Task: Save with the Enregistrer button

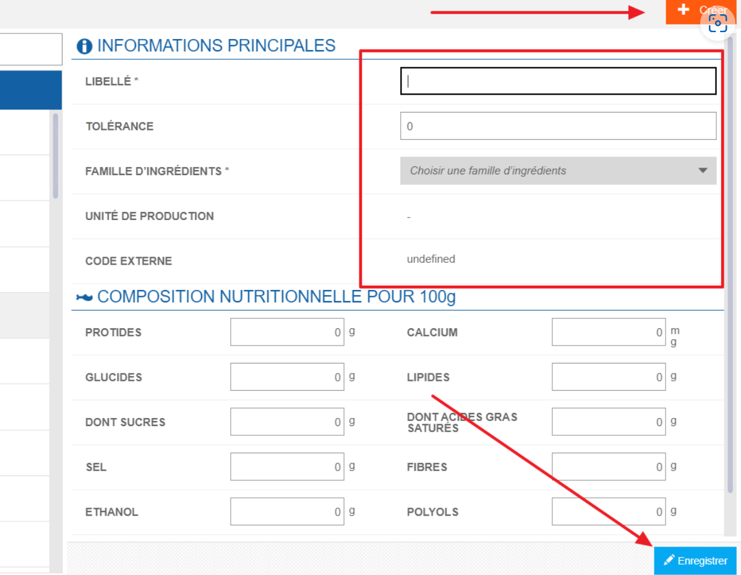Action: (695, 561)
